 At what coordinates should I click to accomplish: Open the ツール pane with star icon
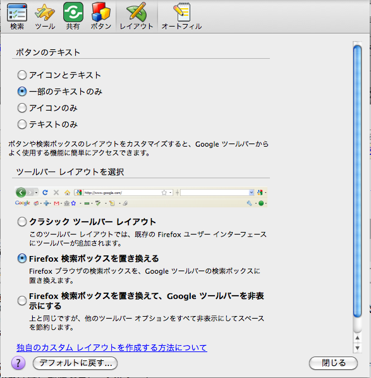pyautogui.click(x=45, y=16)
